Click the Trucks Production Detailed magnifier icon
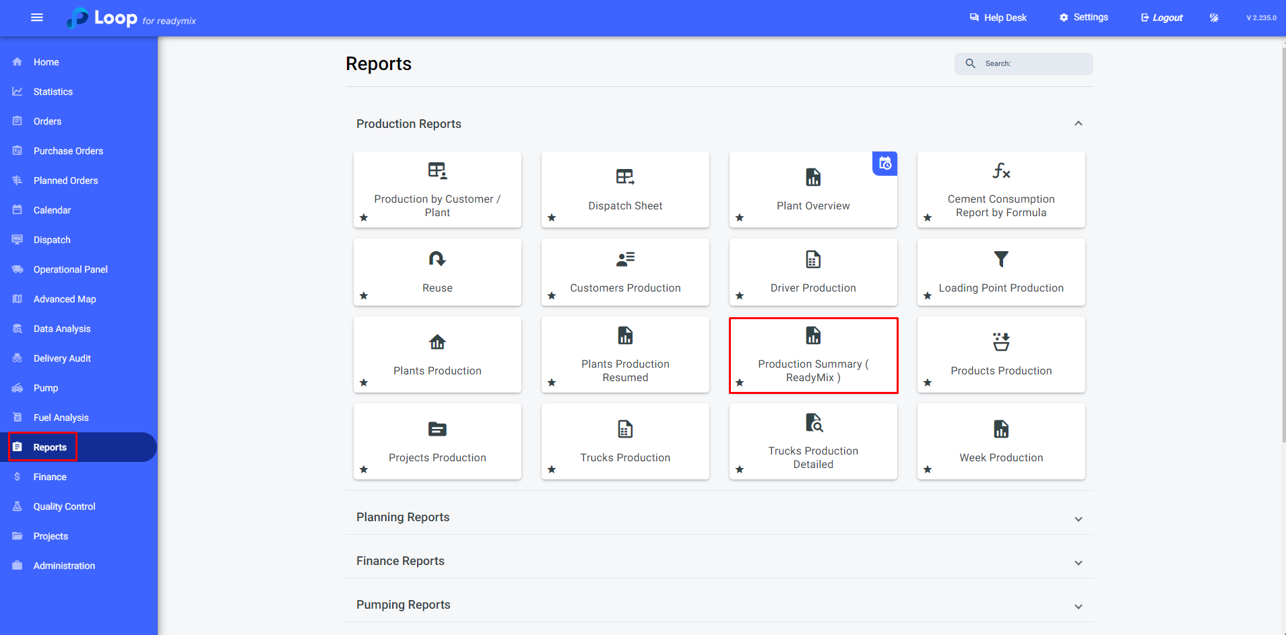The height and width of the screenshot is (635, 1286). pos(814,423)
